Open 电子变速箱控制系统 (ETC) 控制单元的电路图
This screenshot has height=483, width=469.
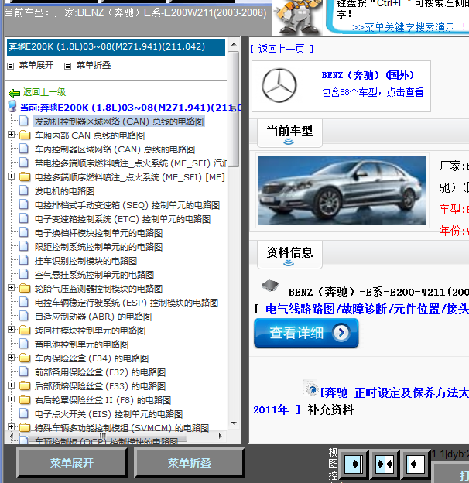[x=122, y=219]
